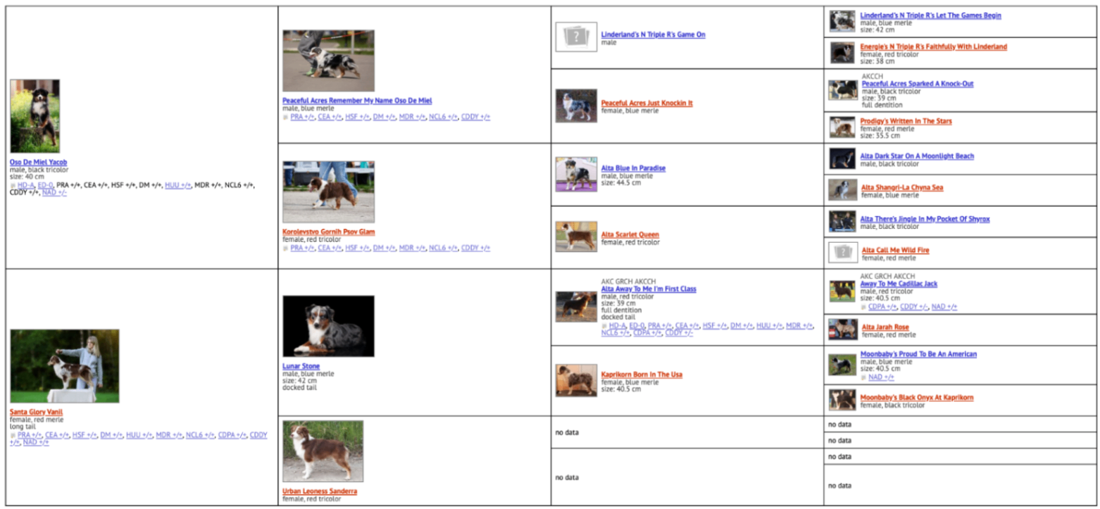Open Peaceful Acres Remember My Name Oso De Miel link
Viewport: 1100px width, 509px height.
click(357, 101)
